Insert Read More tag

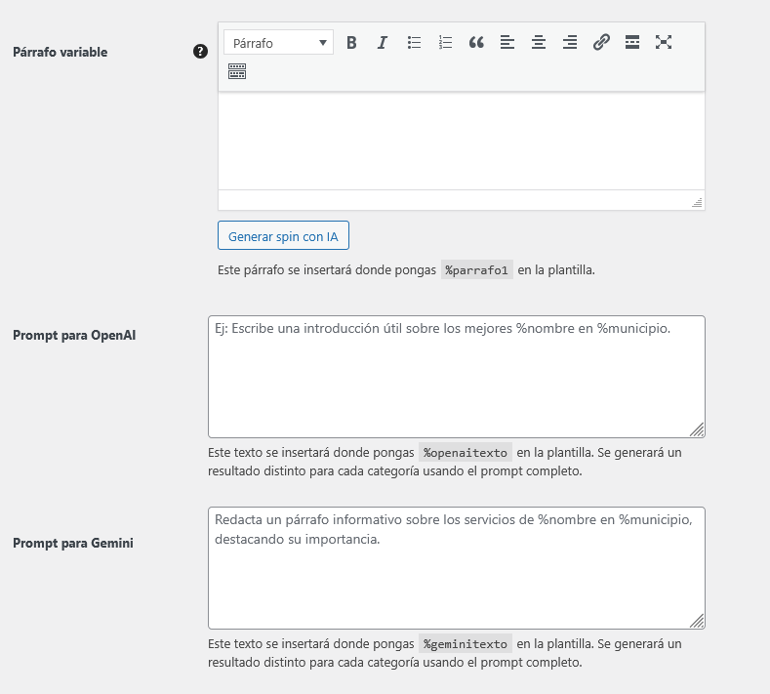pos(632,42)
